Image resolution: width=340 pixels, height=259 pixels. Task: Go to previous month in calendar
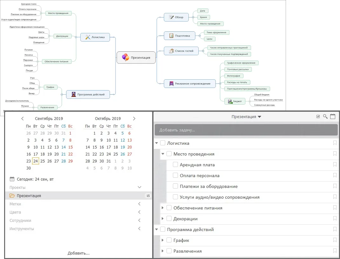[x=23, y=119]
